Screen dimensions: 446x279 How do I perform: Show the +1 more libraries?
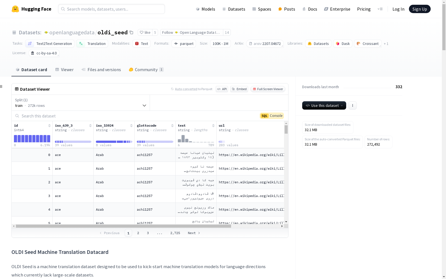(x=386, y=44)
